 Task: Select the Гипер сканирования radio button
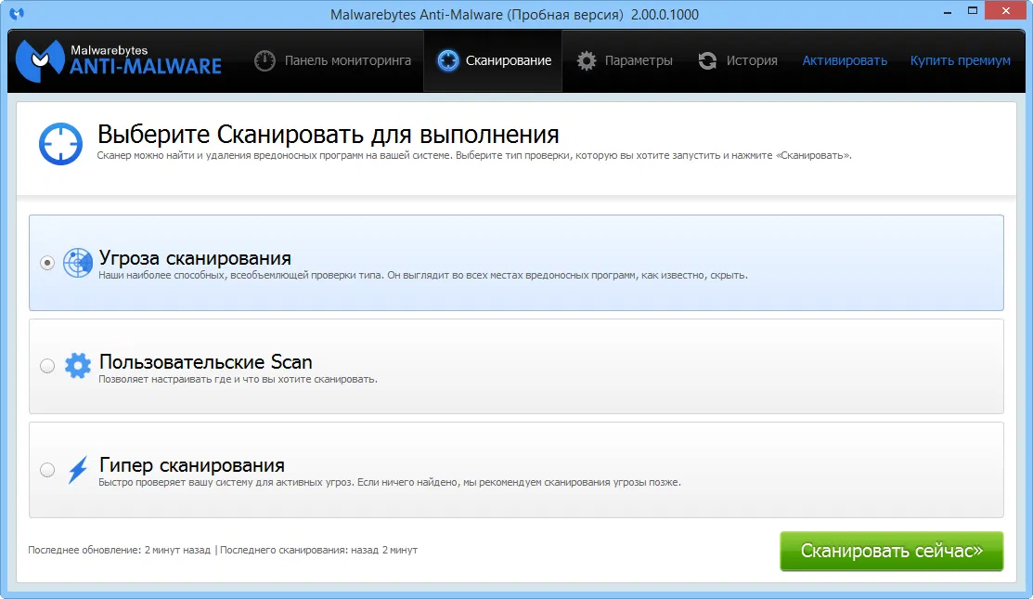[x=47, y=469]
